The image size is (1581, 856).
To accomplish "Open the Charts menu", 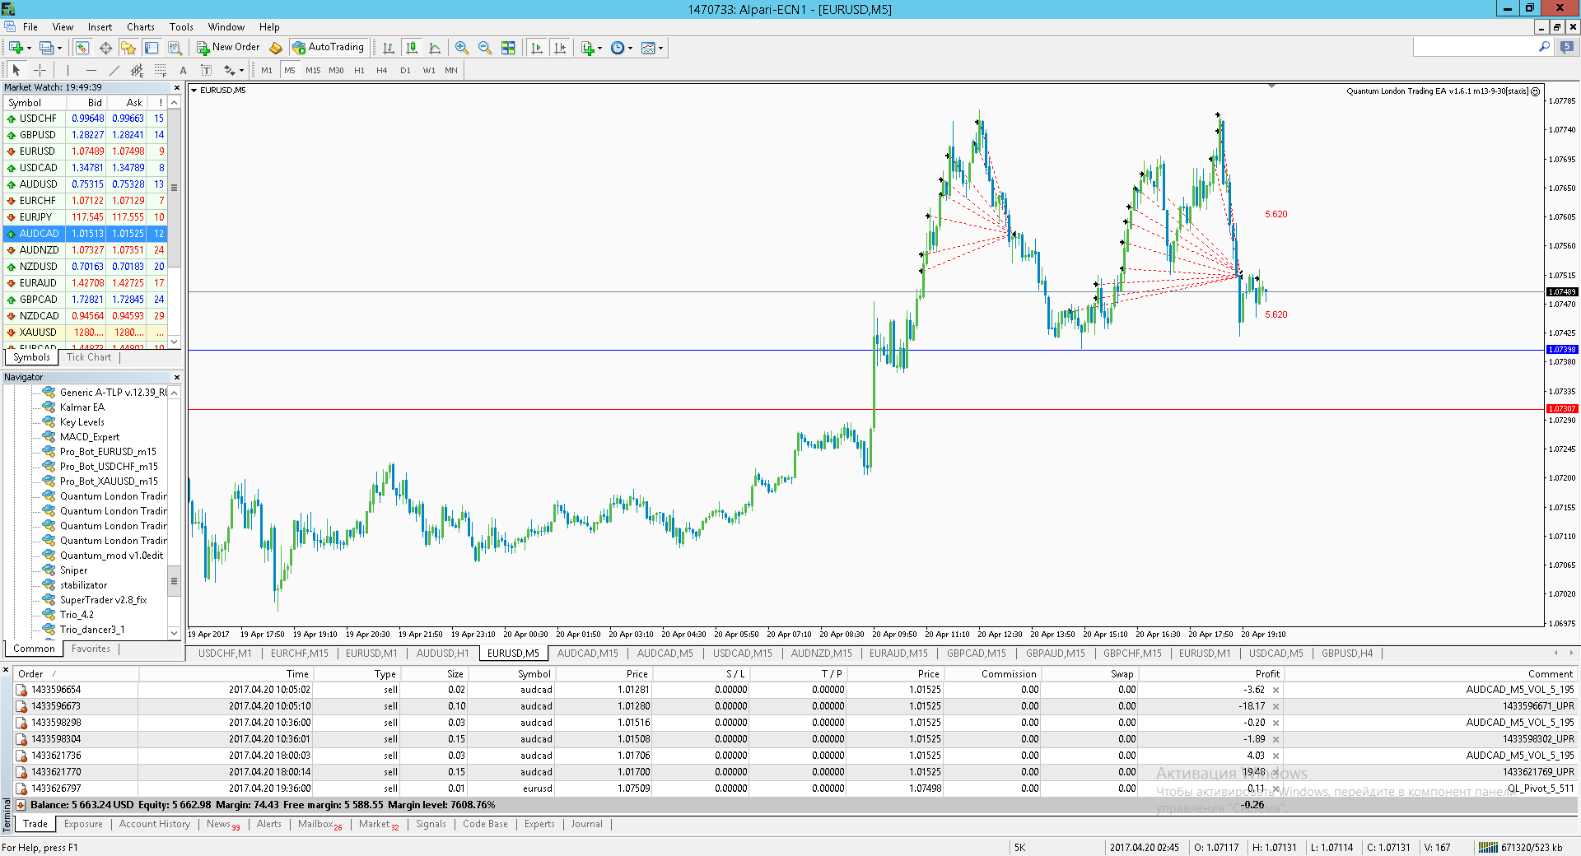I will pyautogui.click(x=141, y=27).
